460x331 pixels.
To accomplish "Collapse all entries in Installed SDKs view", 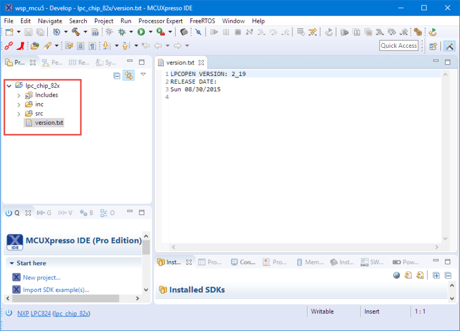I will (447, 275).
